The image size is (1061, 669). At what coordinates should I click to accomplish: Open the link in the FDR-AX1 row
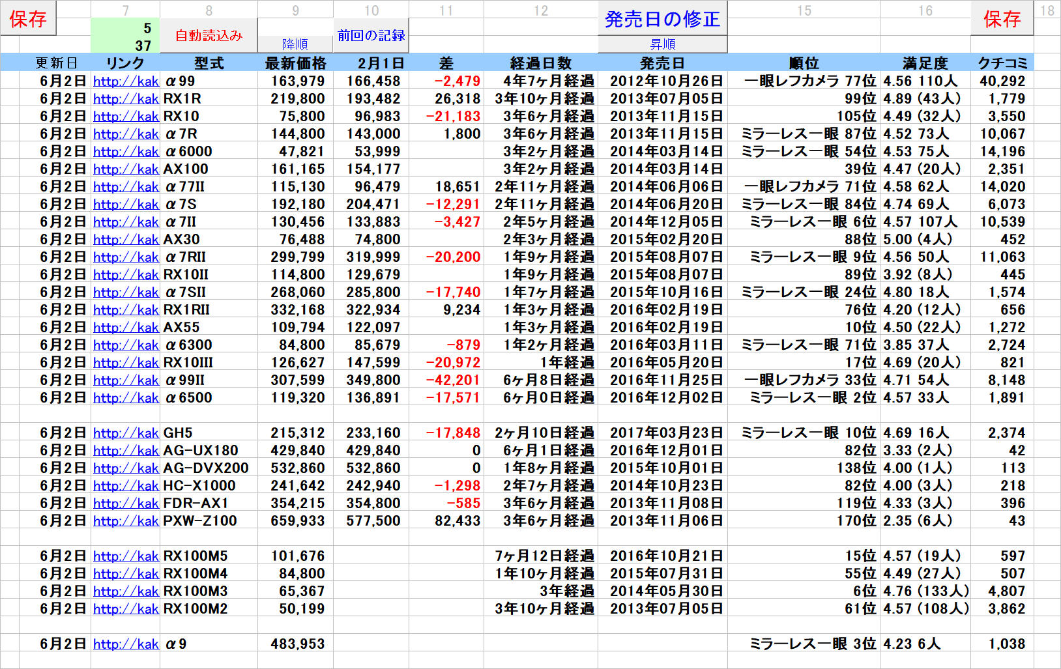pos(126,504)
